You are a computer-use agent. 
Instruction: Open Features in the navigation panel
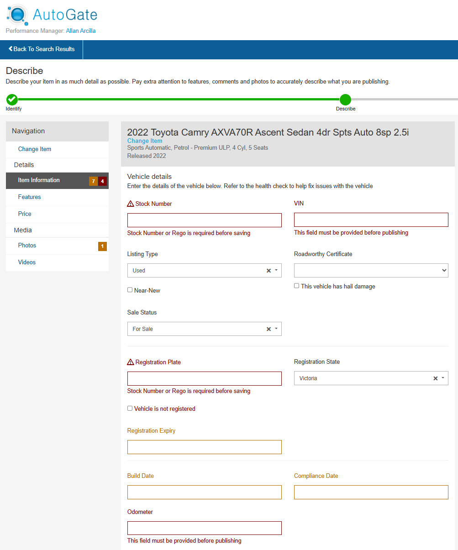[x=30, y=197]
